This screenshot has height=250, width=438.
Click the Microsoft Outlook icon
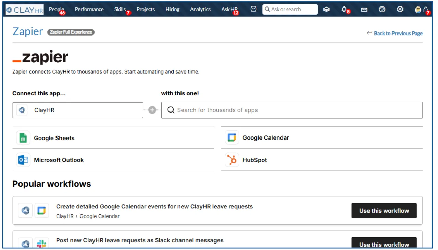23,160
